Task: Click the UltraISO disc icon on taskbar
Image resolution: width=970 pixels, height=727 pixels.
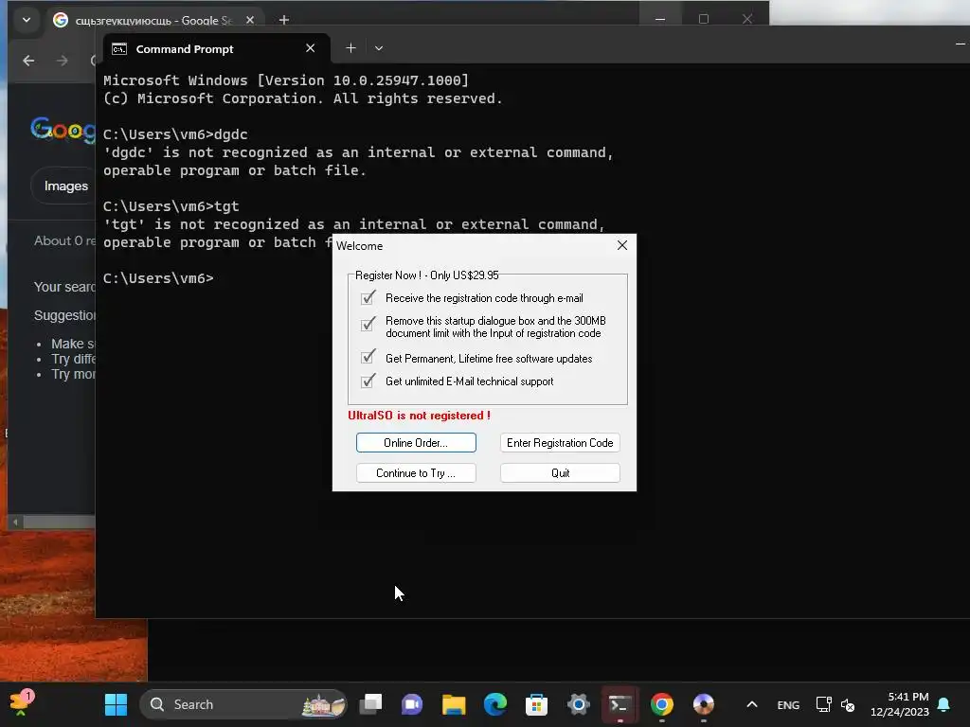Action: (x=704, y=704)
